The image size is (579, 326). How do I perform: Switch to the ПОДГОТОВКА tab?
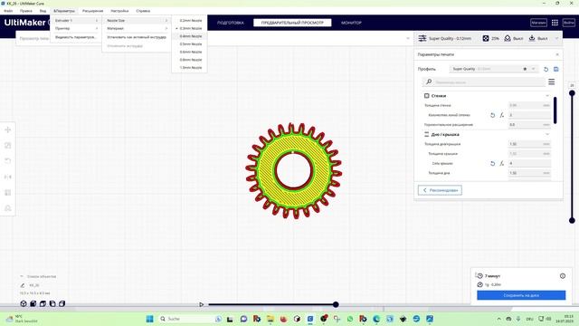(231, 23)
